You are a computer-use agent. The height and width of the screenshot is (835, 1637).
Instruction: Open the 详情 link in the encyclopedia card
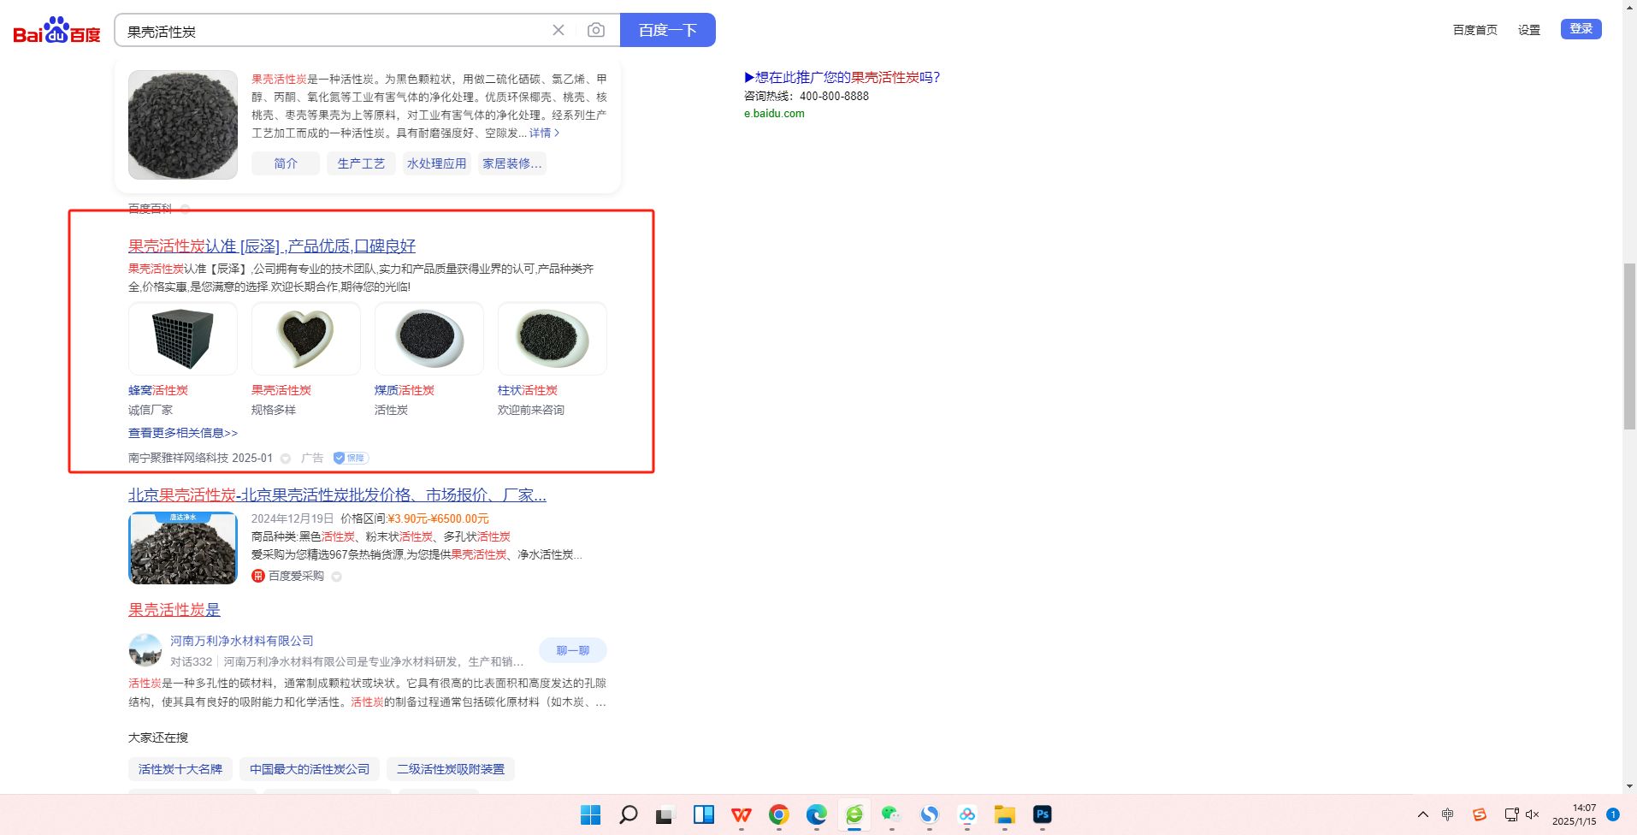click(x=544, y=133)
